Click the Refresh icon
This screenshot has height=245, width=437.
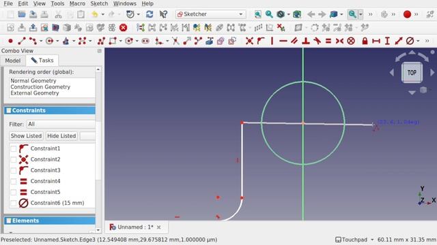[x=150, y=14]
